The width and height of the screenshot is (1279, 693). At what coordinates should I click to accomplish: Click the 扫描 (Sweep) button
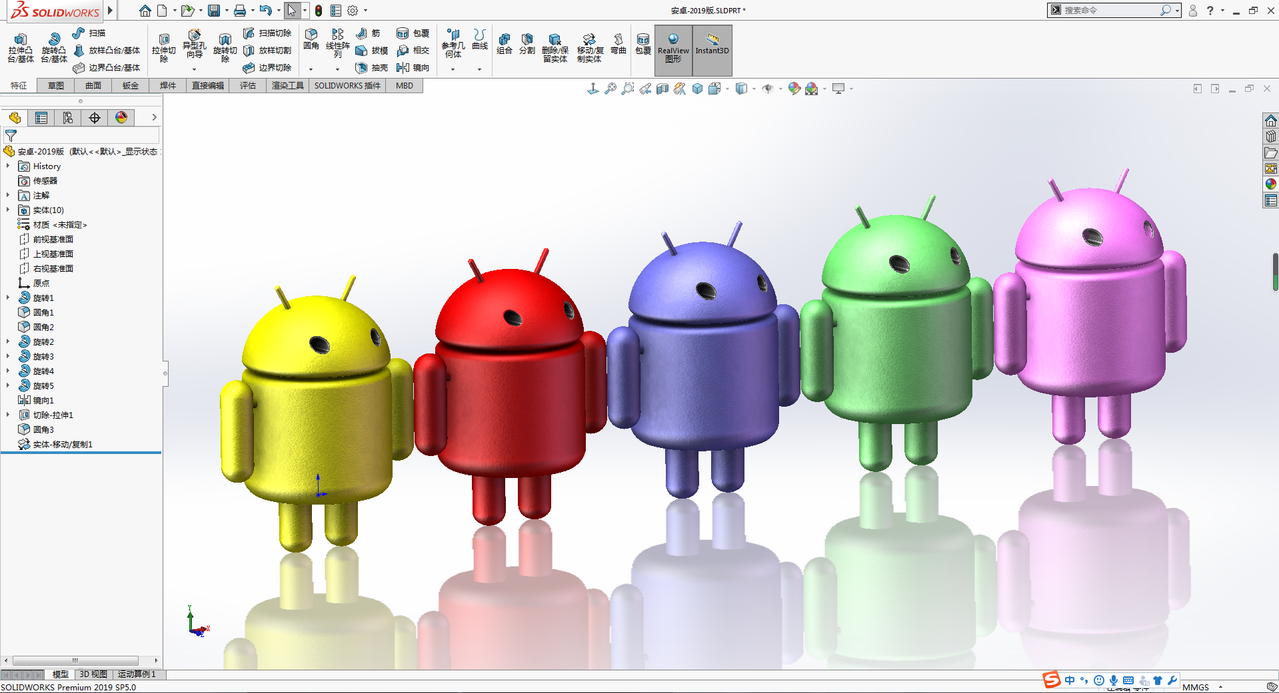[x=89, y=33]
